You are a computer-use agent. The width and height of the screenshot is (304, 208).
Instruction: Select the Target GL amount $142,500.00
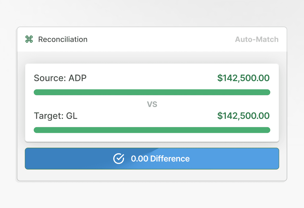[243, 116]
